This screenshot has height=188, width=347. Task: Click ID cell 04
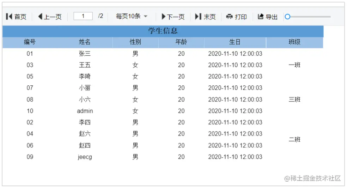pos(30,134)
